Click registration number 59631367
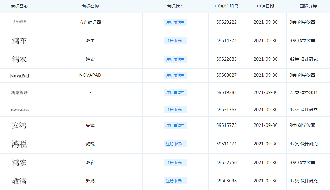 click(x=226, y=110)
